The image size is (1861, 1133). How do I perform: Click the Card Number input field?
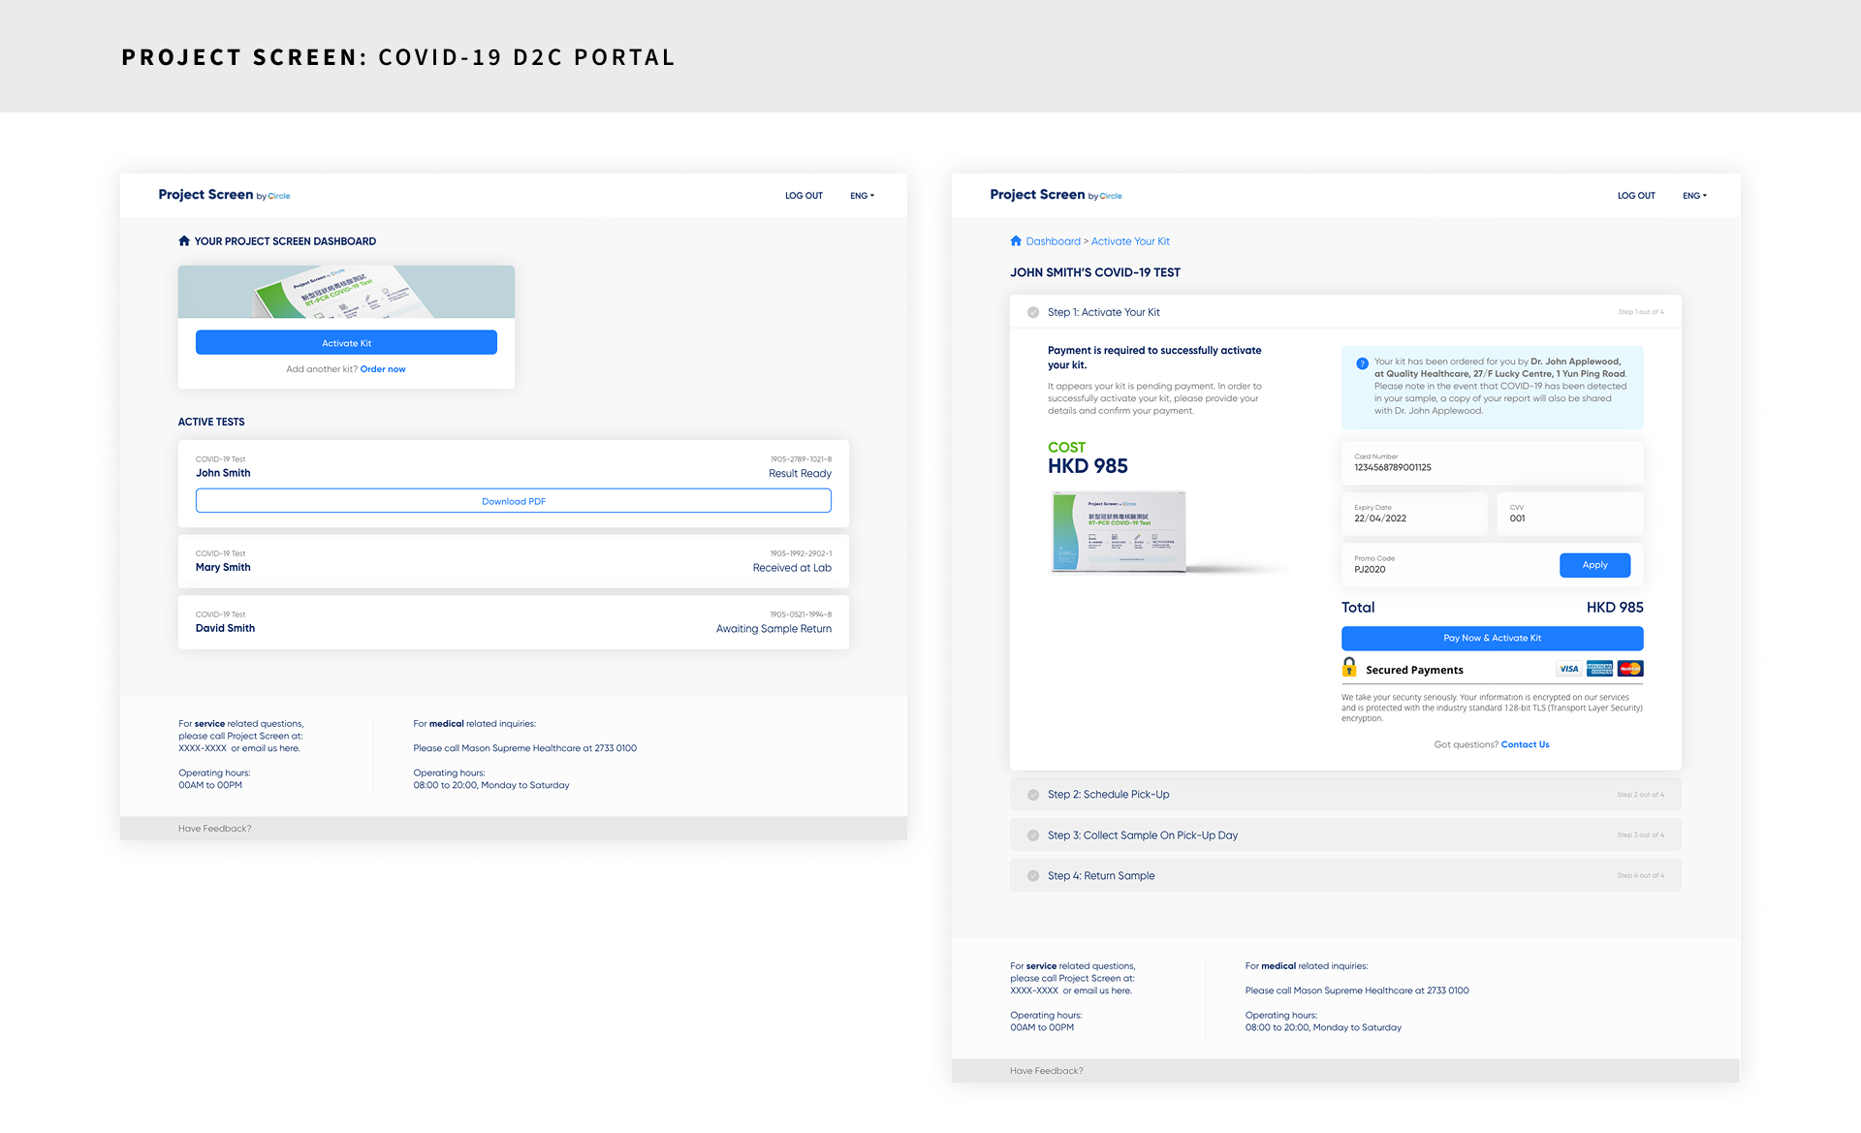[1492, 463]
